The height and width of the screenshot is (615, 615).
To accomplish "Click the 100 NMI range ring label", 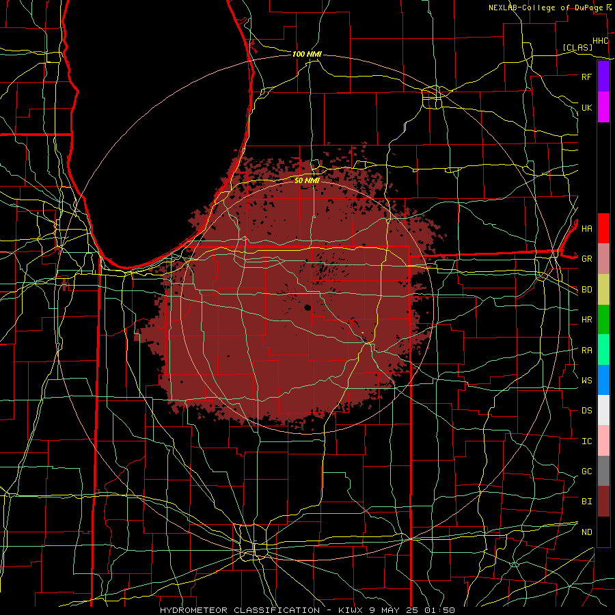I will coord(307,54).
